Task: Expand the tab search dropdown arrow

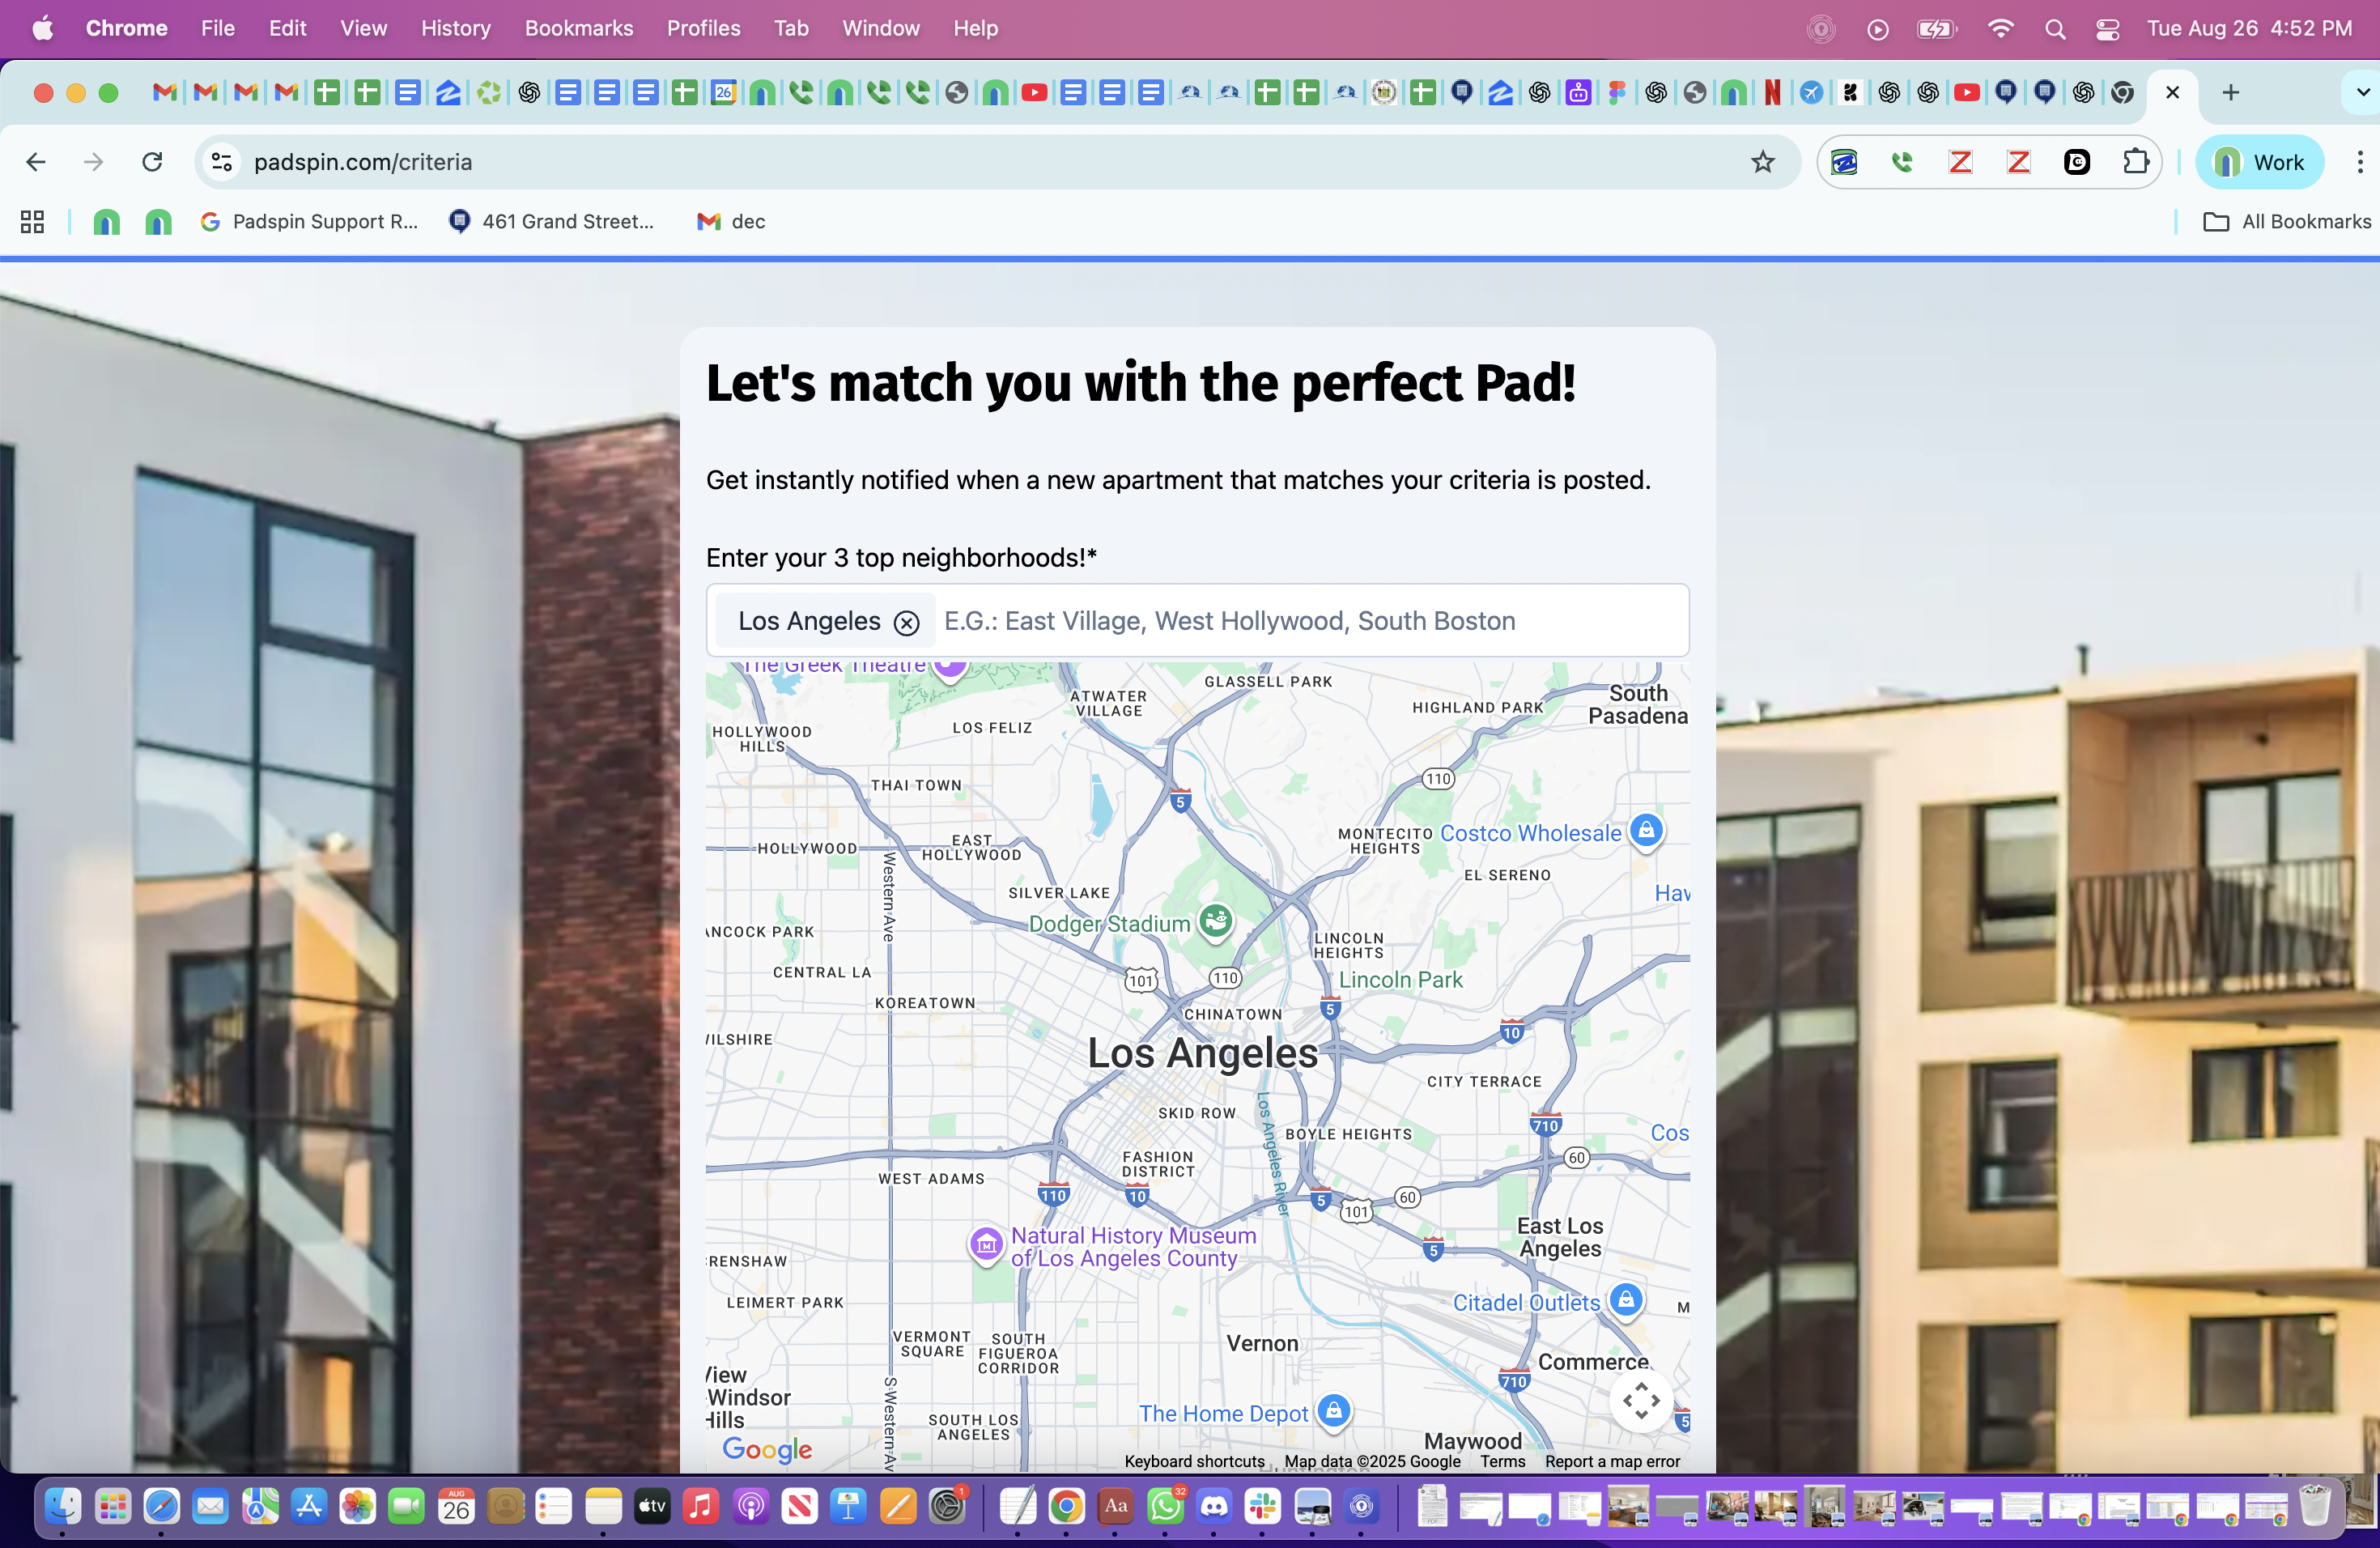Action: [2362, 92]
